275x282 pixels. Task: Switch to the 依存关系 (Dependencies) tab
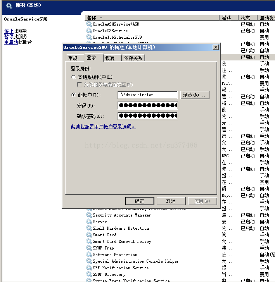[133, 58]
